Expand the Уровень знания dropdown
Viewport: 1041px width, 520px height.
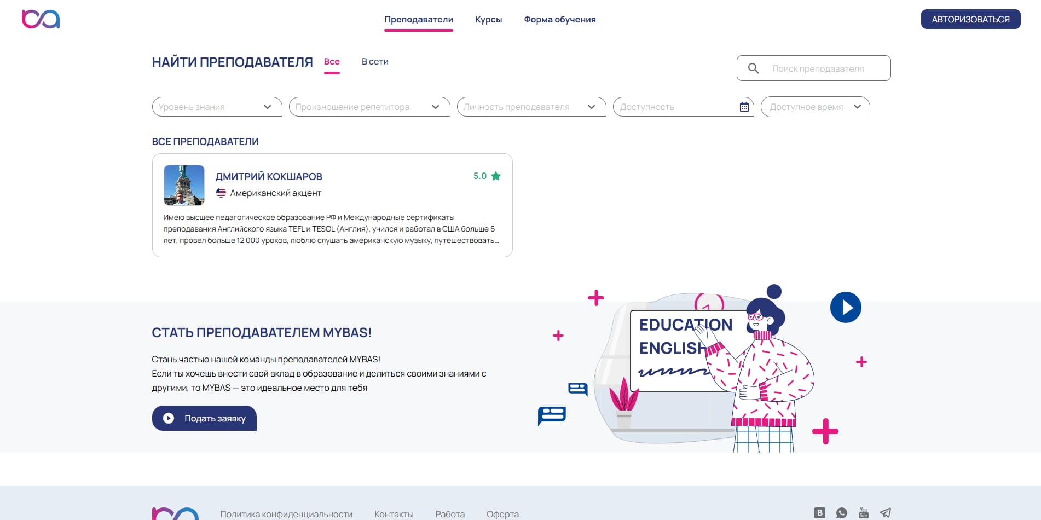[217, 107]
